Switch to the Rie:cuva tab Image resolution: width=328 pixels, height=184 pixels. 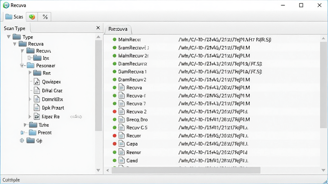tap(118, 29)
